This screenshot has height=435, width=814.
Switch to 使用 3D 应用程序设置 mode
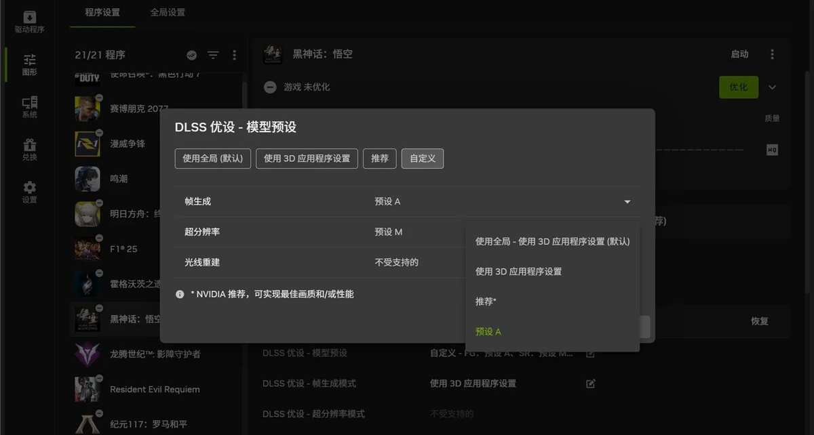307,159
